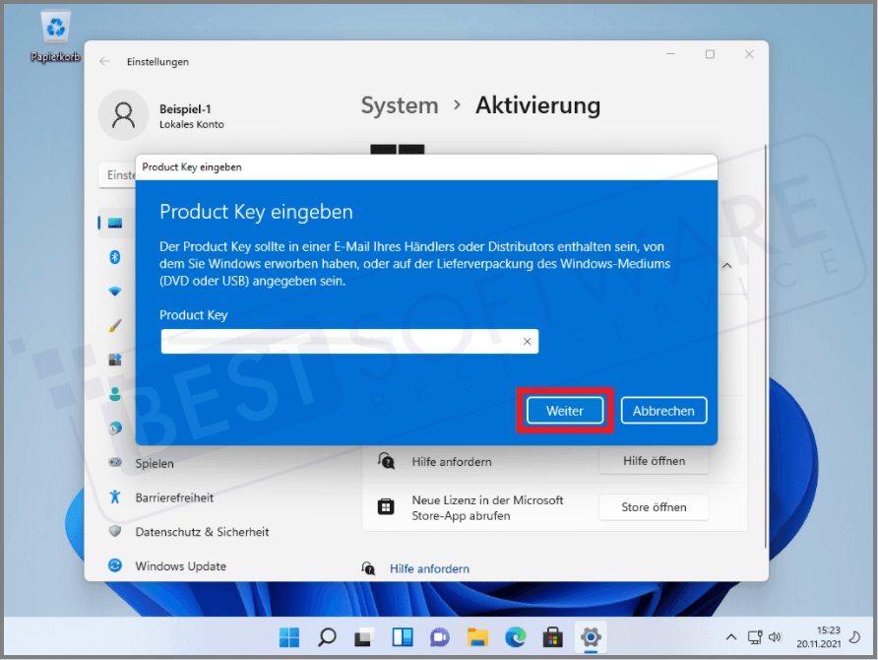Open the notification center via the clock
This screenshot has width=878, height=660.
(820, 637)
